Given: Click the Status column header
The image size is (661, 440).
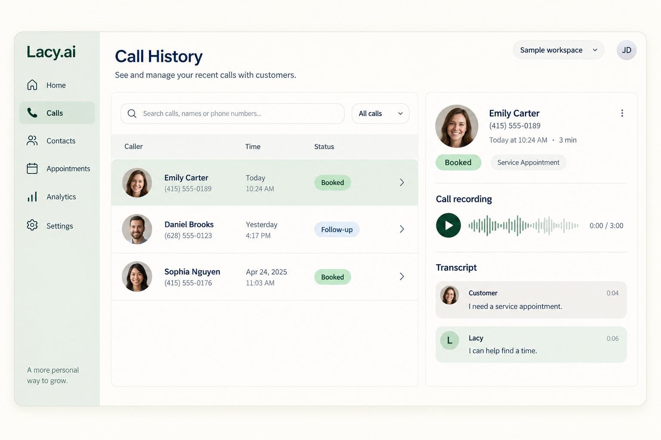Looking at the screenshot, I should point(324,147).
